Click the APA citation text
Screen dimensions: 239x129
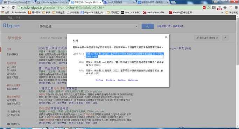[x=125, y=72]
